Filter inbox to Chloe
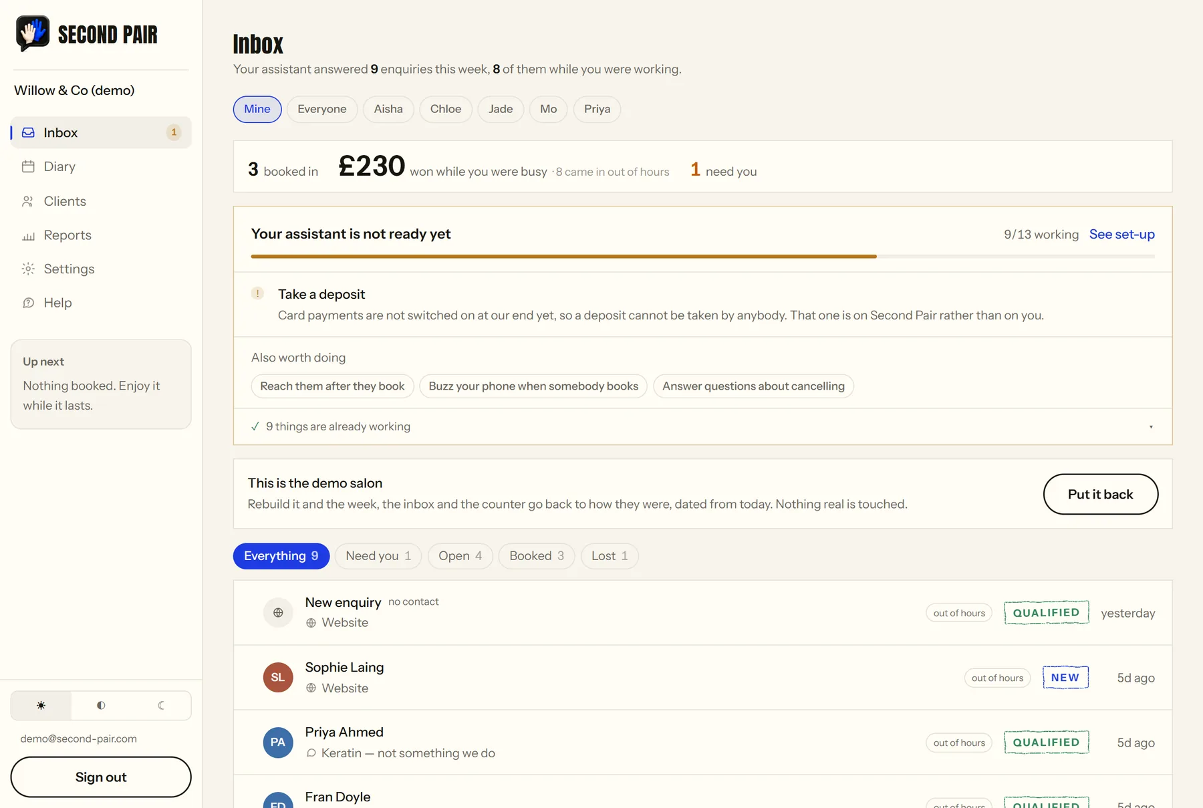The height and width of the screenshot is (808, 1203). coord(446,109)
